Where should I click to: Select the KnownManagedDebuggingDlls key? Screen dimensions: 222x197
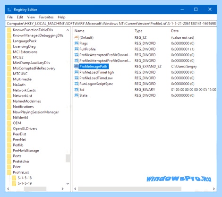pyautogui.click(x=38, y=35)
